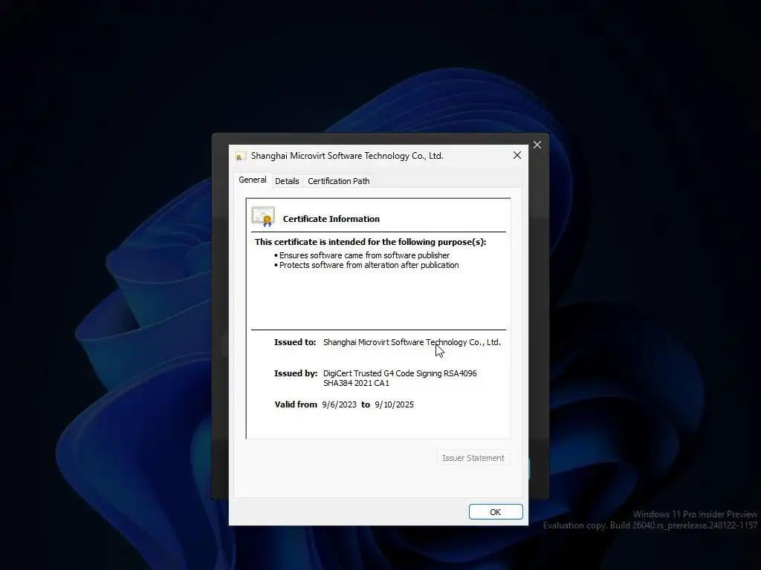Viewport: 761px width, 570px height.
Task: Click the certificate icon in title bar
Action: pyautogui.click(x=240, y=156)
